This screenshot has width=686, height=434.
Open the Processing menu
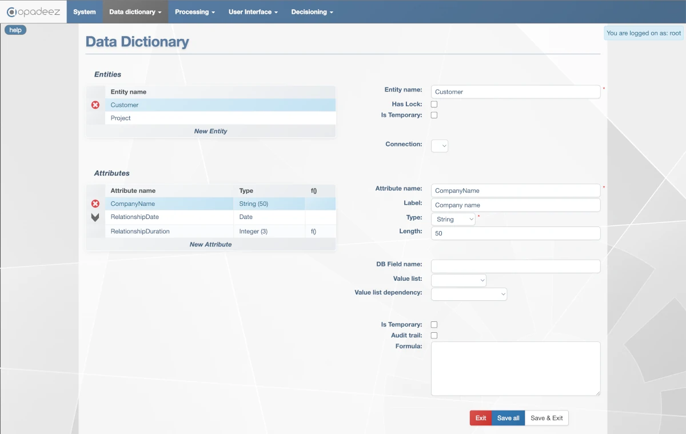pyautogui.click(x=195, y=11)
